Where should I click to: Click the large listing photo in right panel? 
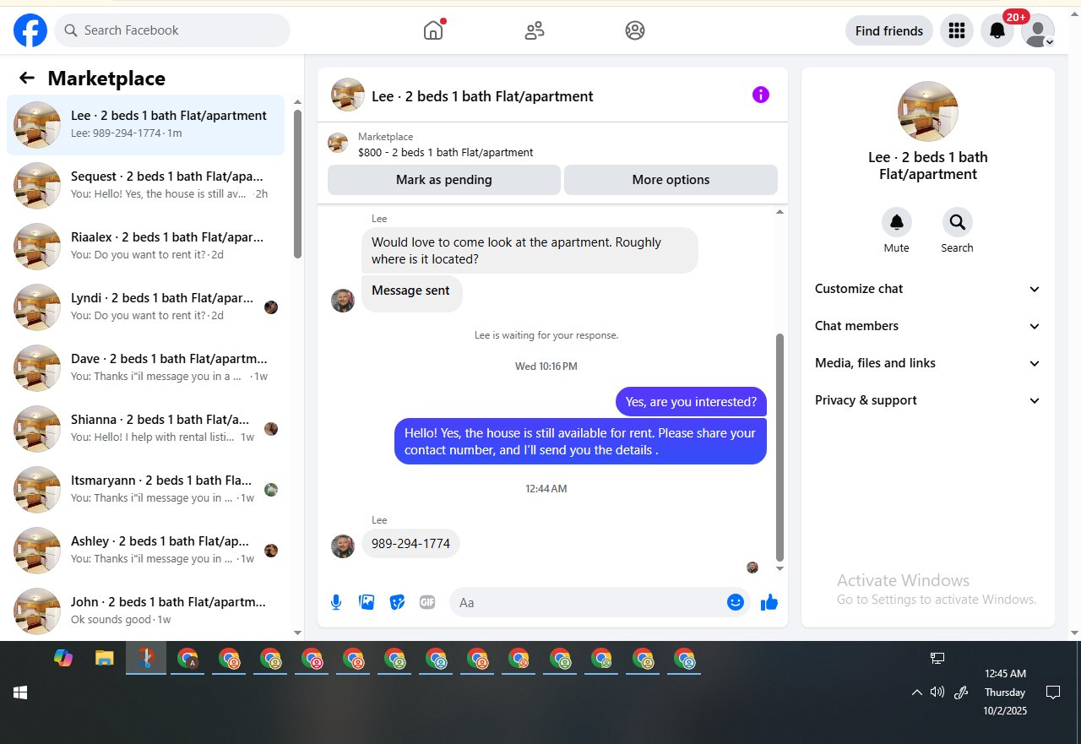pyautogui.click(x=928, y=111)
